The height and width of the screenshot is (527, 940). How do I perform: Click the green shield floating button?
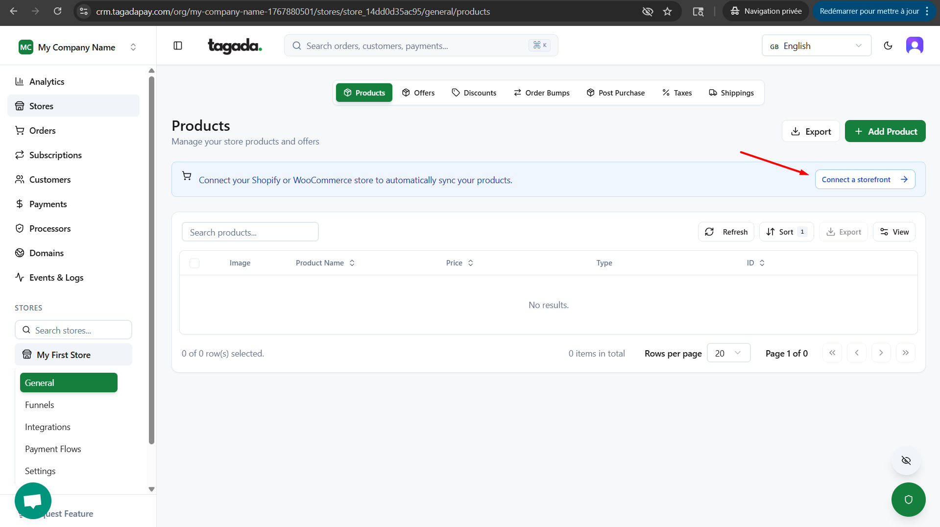pyautogui.click(x=908, y=500)
